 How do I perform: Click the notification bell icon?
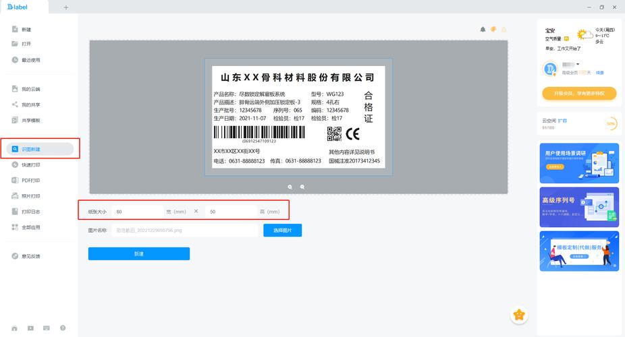483,30
